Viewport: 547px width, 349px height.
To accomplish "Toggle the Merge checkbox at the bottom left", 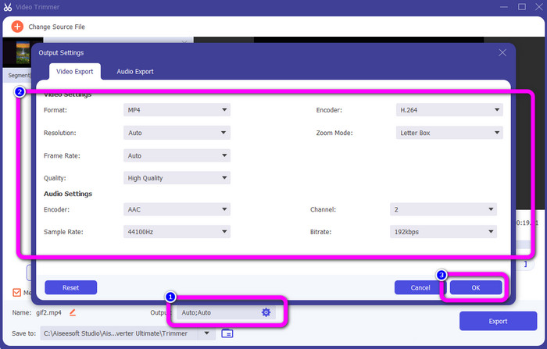I will (x=16, y=292).
